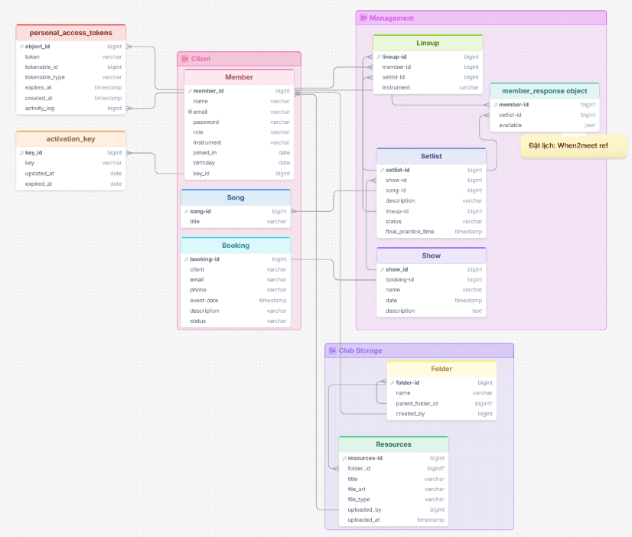Click the 'event-date' field in Booking

pyautogui.click(x=236, y=301)
